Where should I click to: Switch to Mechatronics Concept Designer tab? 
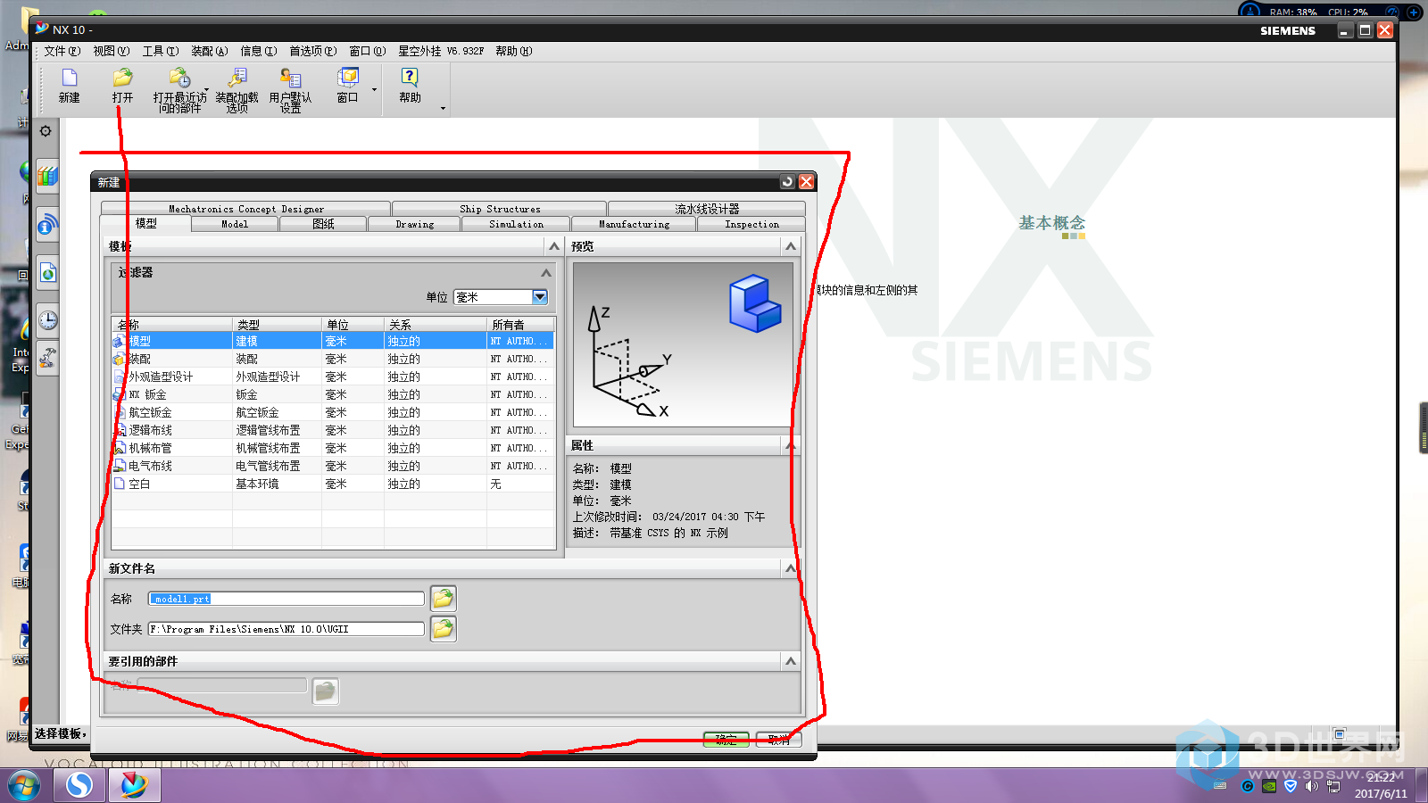(x=246, y=209)
